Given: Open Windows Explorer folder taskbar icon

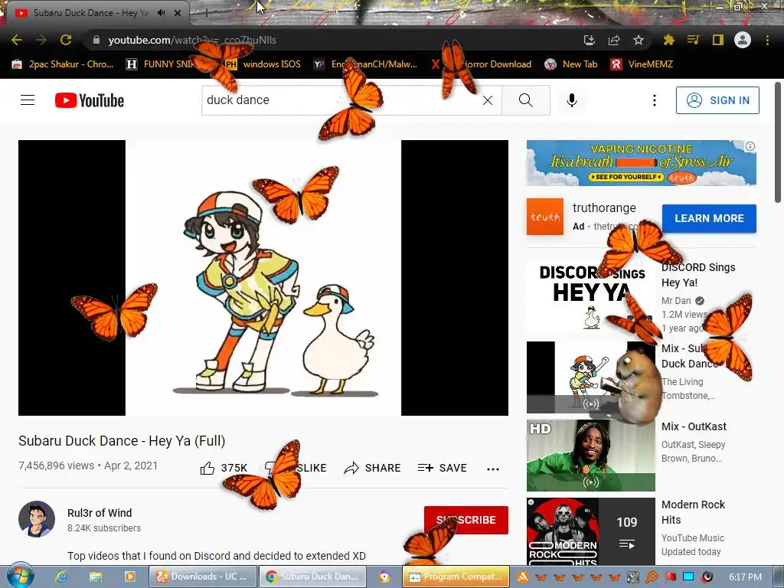Looking at the screenshot, I should tap(96, 577).
